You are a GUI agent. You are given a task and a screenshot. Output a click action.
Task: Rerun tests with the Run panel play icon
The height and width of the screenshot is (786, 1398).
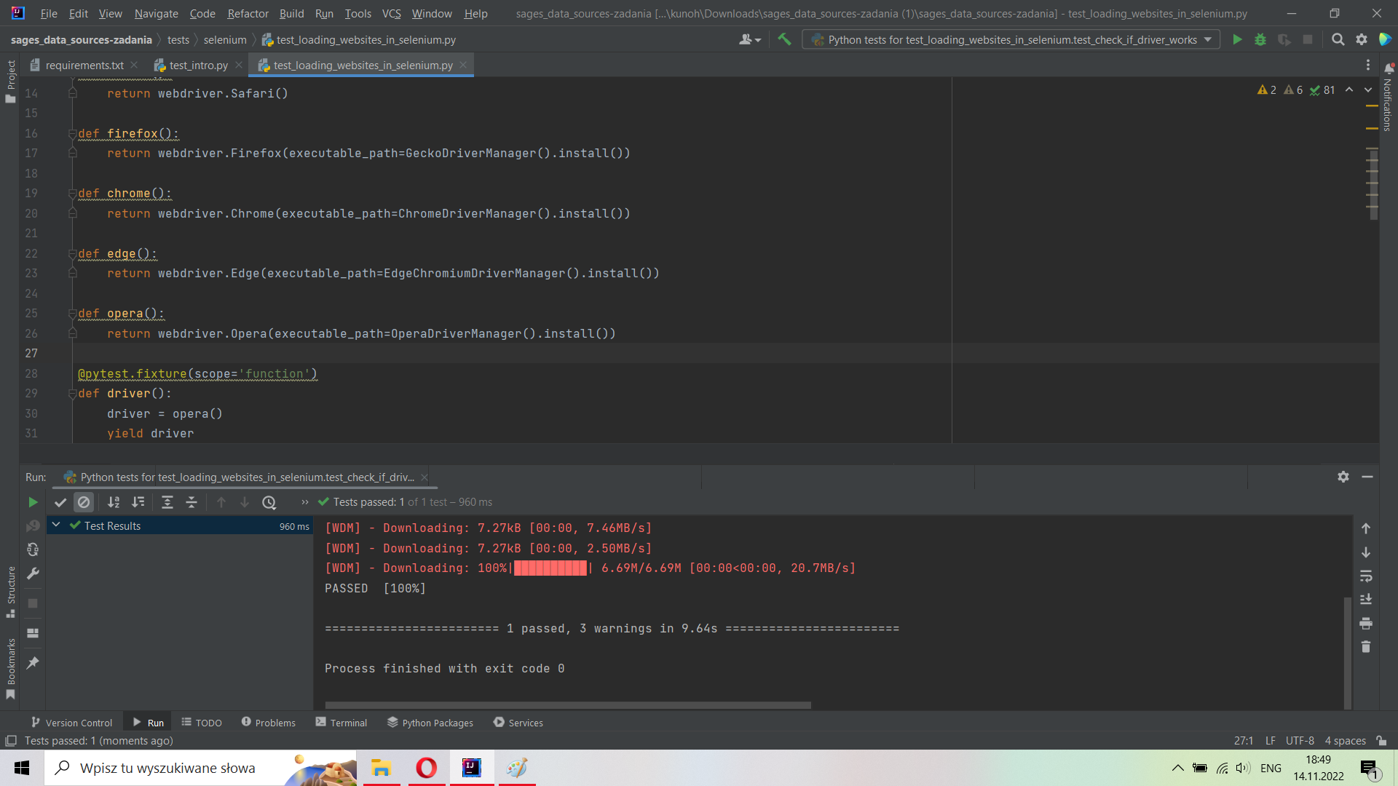[x=33, y=502]
